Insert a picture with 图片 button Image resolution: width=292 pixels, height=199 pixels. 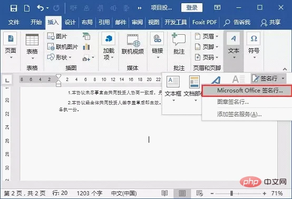[x=57, y=36]
